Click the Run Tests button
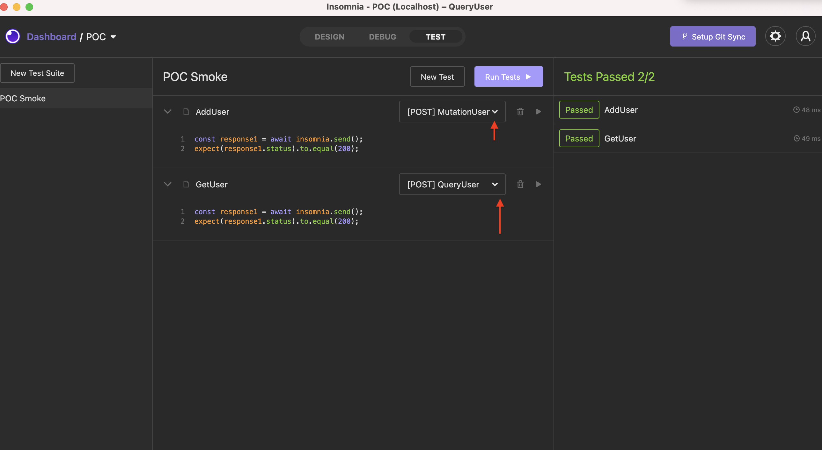This screenshot has height=450, width=822. point(508,76)
